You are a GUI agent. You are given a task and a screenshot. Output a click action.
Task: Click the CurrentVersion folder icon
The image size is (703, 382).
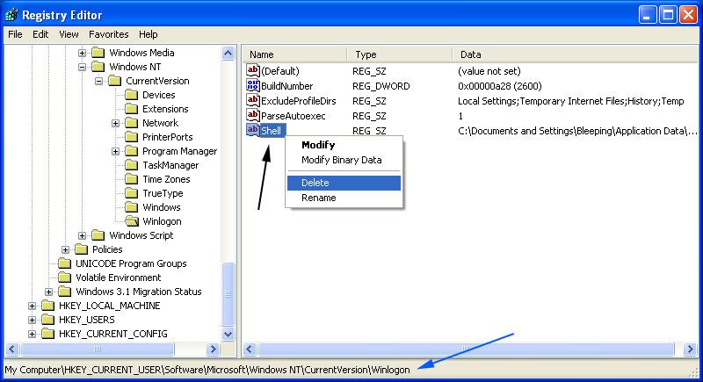tap(115, 81)
